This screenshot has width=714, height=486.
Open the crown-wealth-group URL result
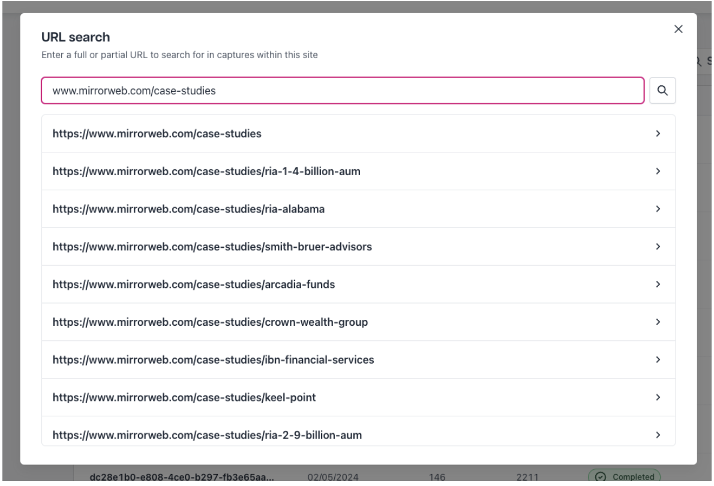click(x=358, y=322)
